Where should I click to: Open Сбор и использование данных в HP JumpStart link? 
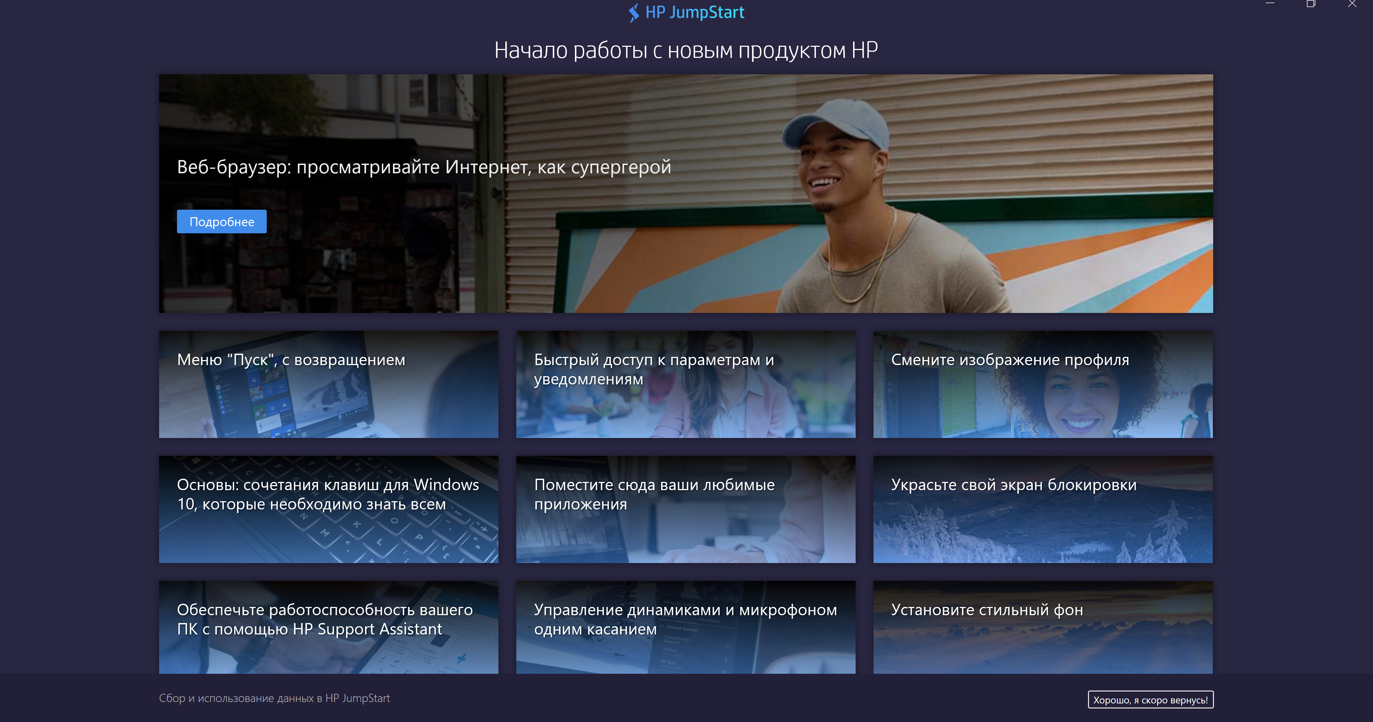point(275,698)
